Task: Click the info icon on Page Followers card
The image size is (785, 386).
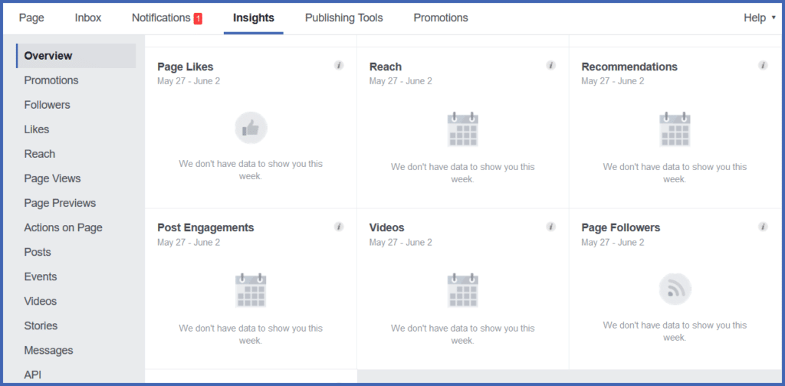Action: pyautogui.click(x=763, y=227)
